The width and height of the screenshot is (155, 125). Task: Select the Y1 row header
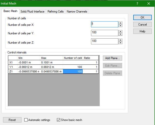[x=13, y=67]
